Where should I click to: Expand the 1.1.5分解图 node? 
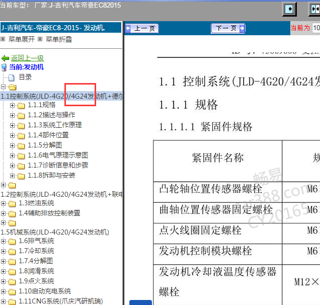click(x=12, y=145)
